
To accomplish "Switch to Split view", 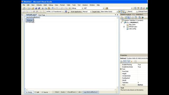I will tap(37, 92).
